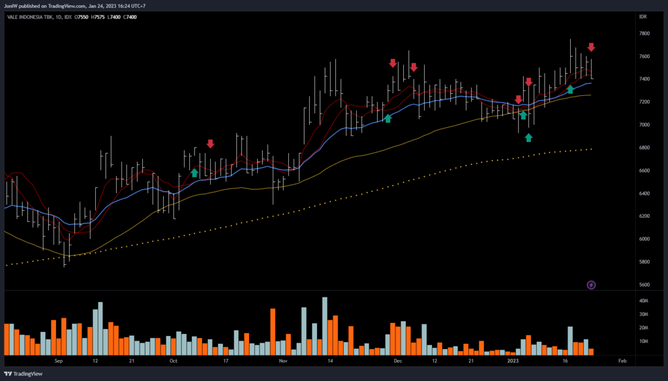Select the green up arrow near January 16
The width and height of the screenshot is (668, 381).
click(570, 89)
